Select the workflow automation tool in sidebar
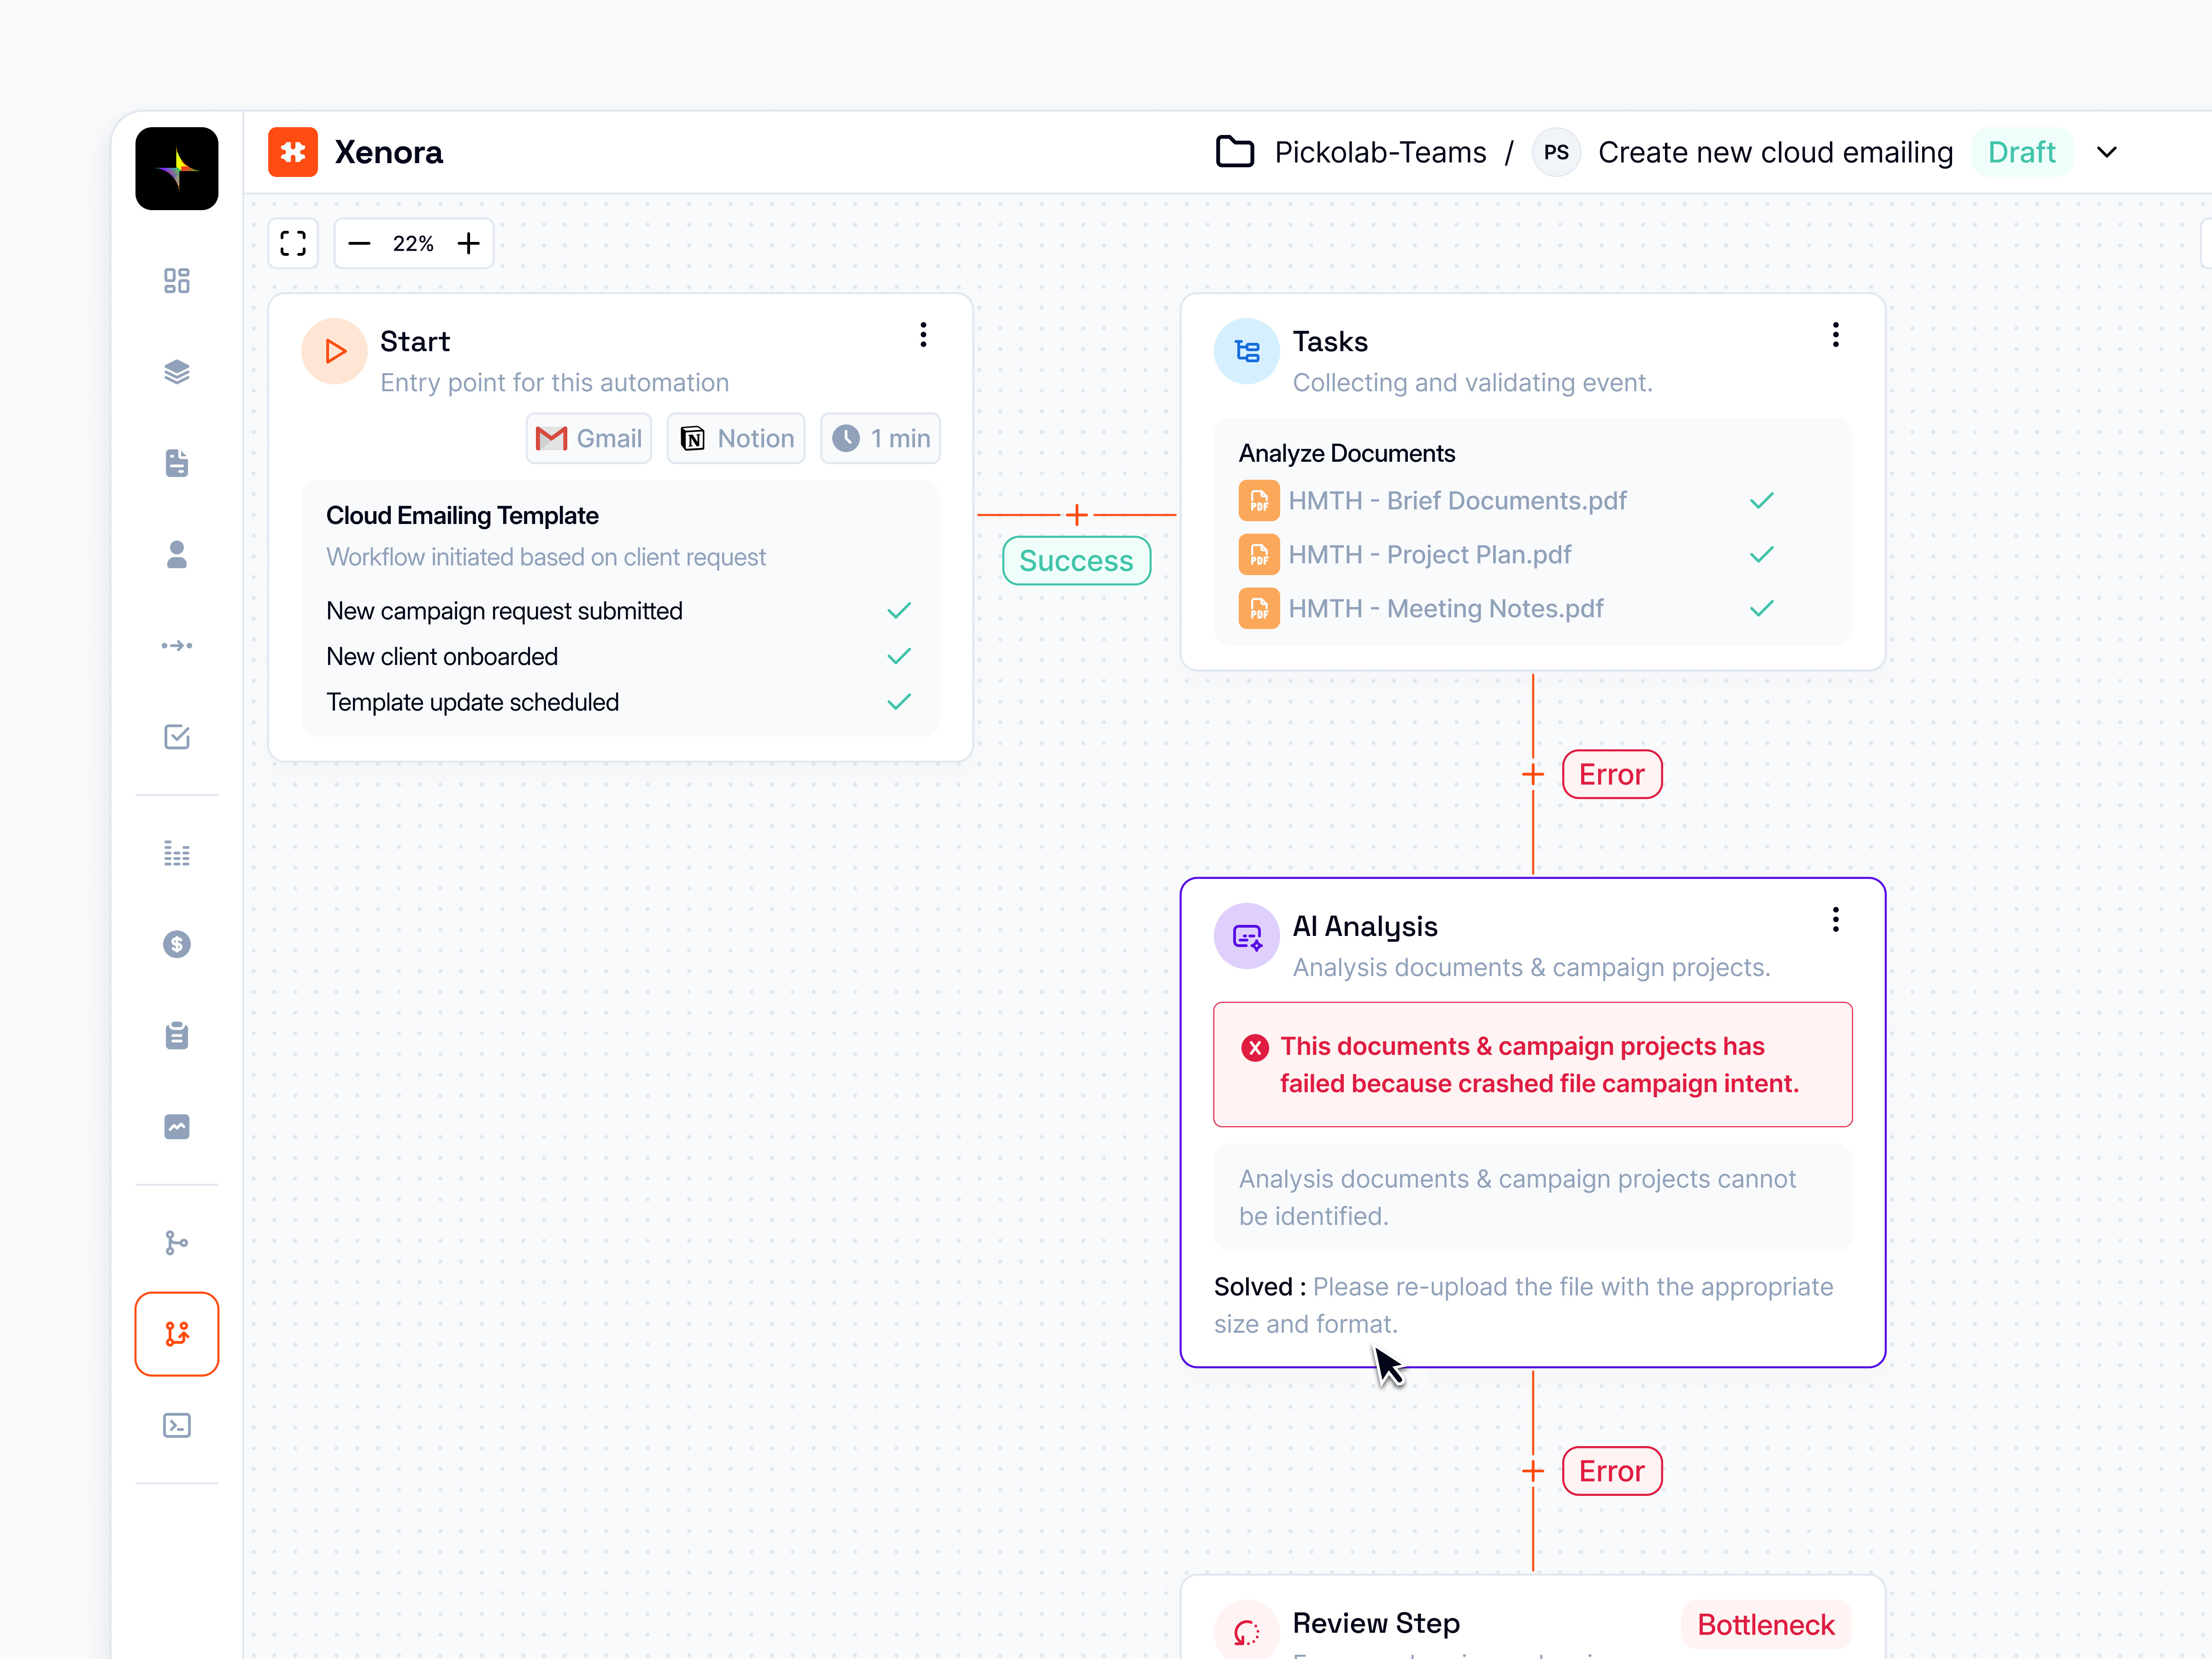The height and width of the screenshot is (1659, 2212). 177,1333
